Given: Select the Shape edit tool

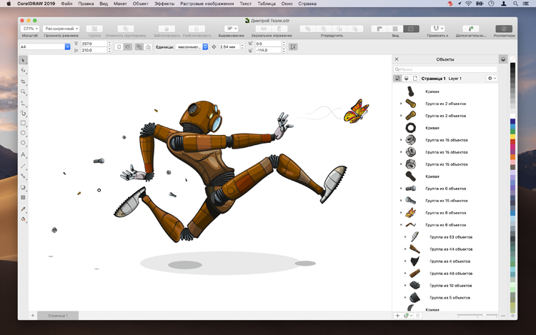Looking at the screenshot, I should pos(23,70).
